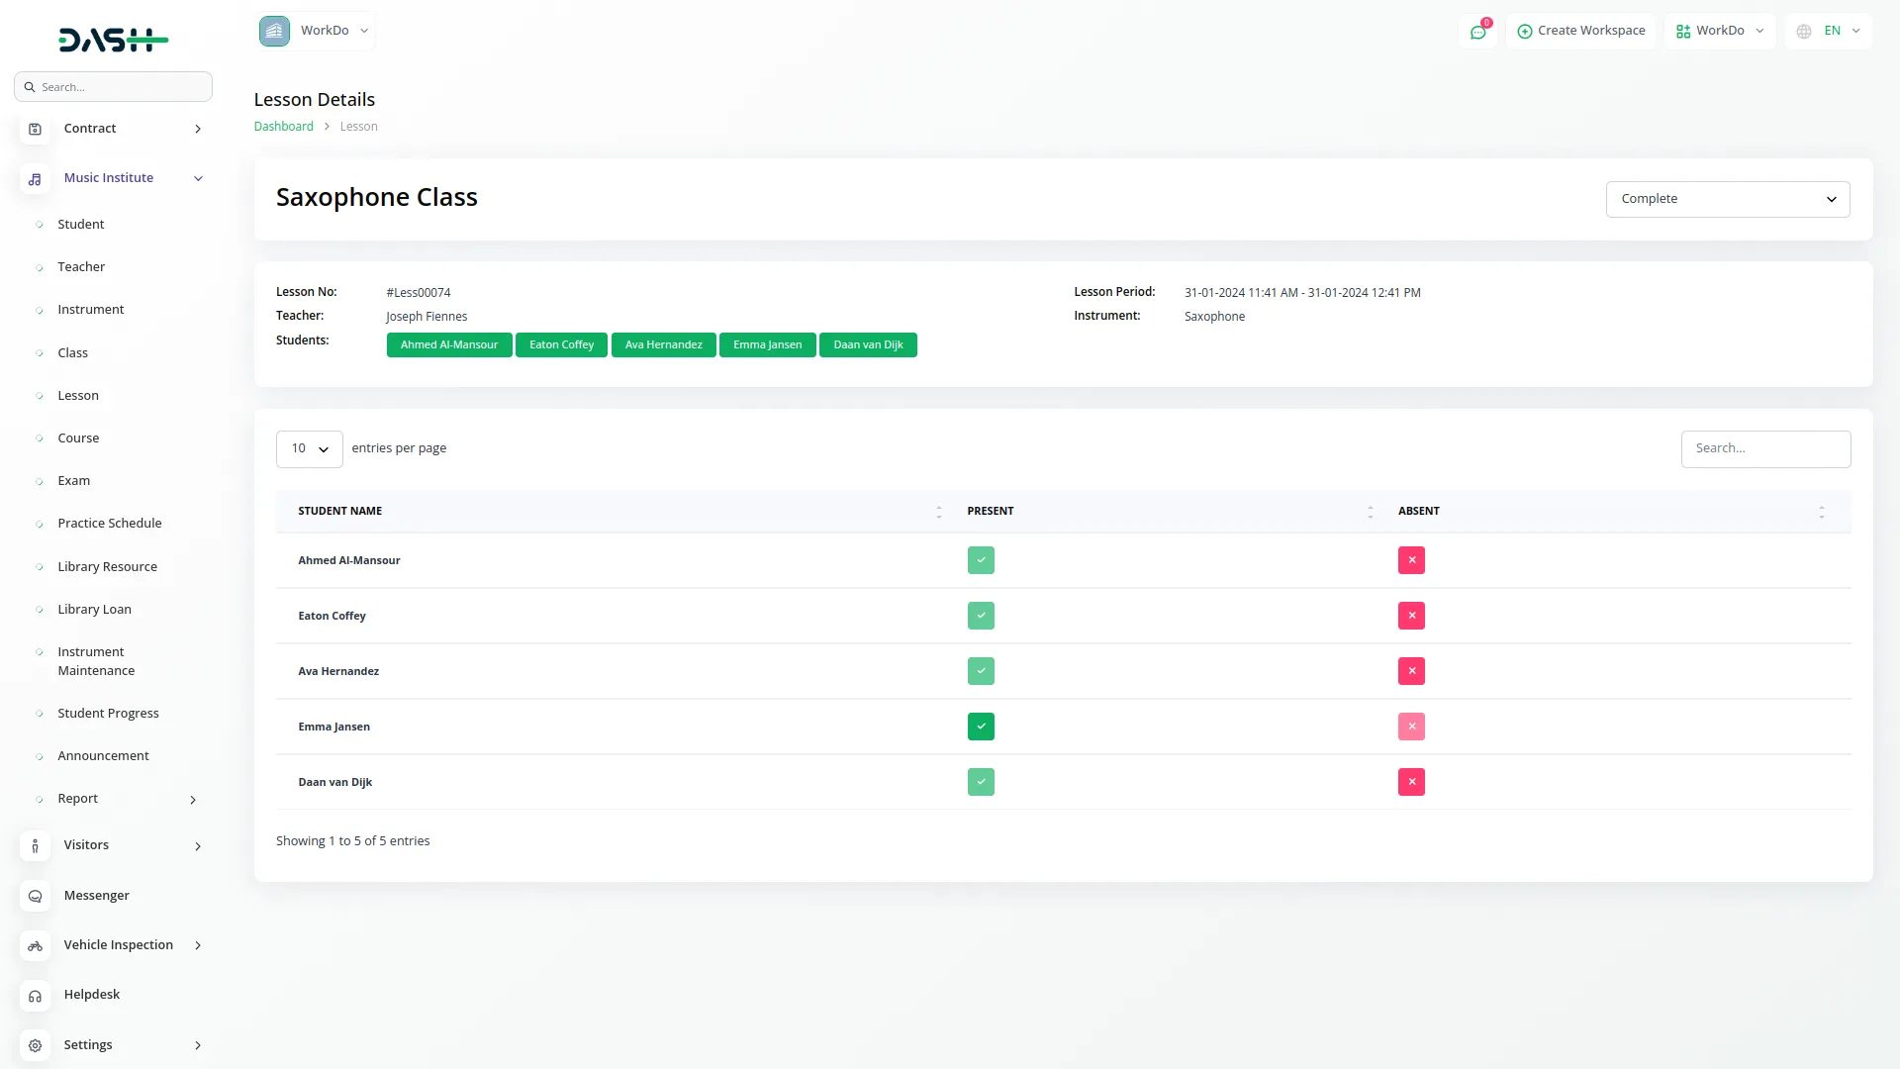The height and width of the screenshot is (1069, 1900).
Task: Click the Vehicle Inspection icon
Action: (x=35, y=946)
